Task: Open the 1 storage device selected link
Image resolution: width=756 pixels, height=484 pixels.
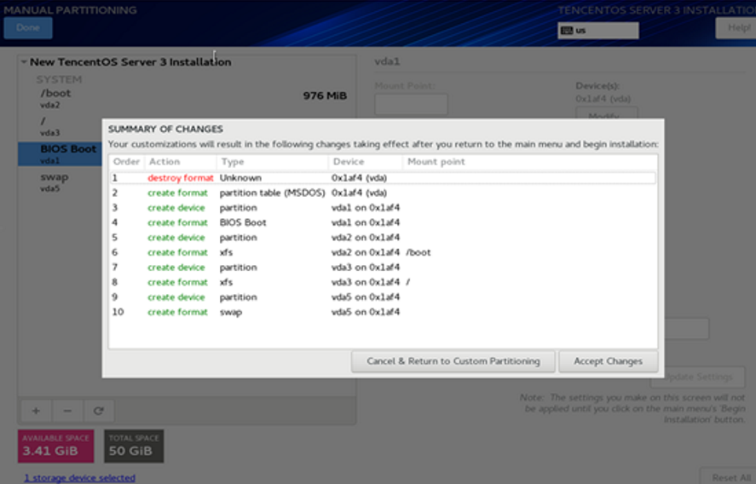Action: click(79, 478)
